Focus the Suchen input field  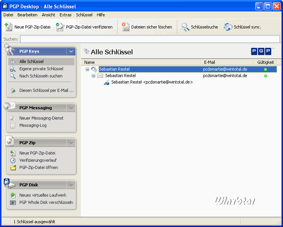pos(150,39)
